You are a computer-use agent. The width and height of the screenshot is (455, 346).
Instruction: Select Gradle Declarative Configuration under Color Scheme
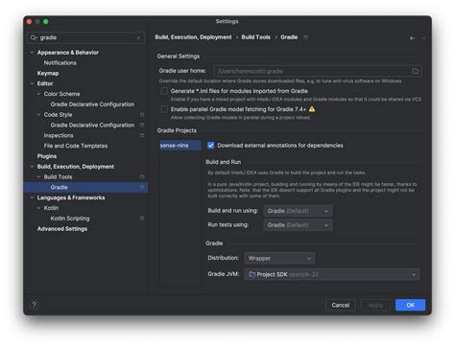pyautogui.click(x=92, y=104)
